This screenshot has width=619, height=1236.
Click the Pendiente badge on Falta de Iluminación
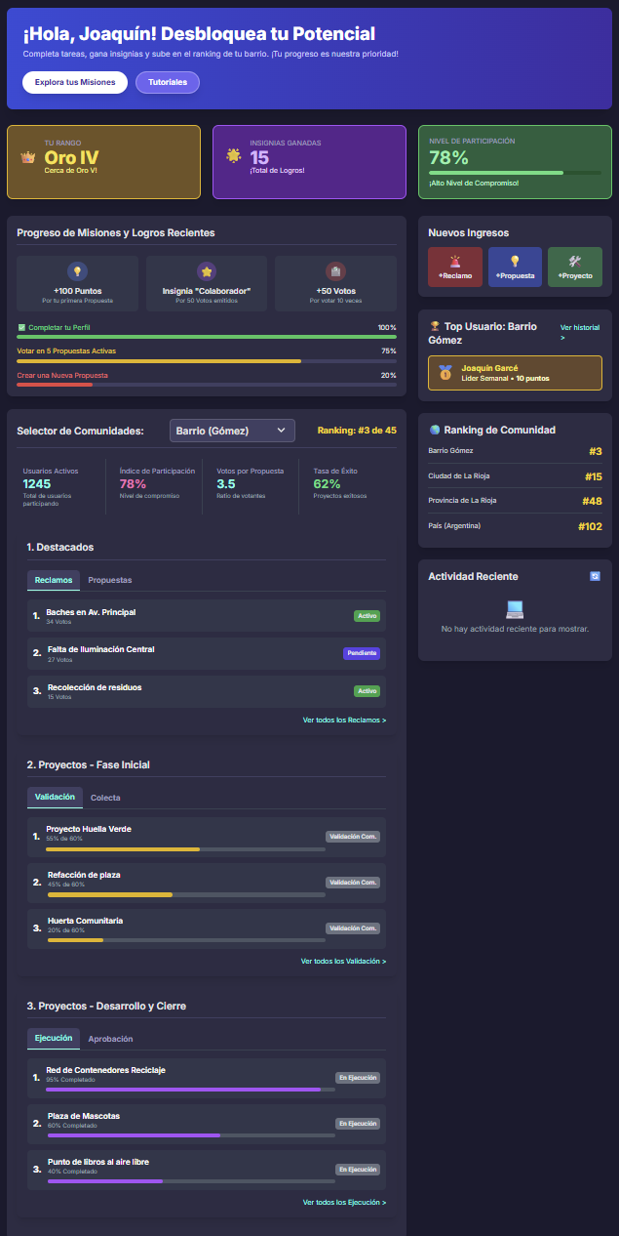pos(361,653)
